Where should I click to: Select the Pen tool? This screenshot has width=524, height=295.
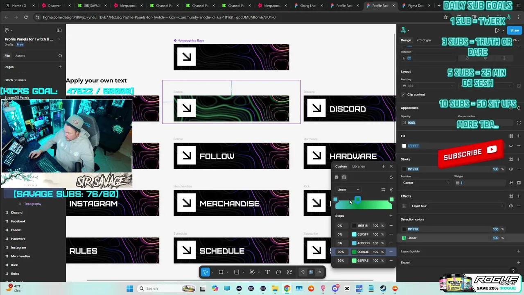tap(252, 272)
